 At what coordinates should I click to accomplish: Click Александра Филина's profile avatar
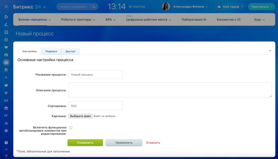166,7
